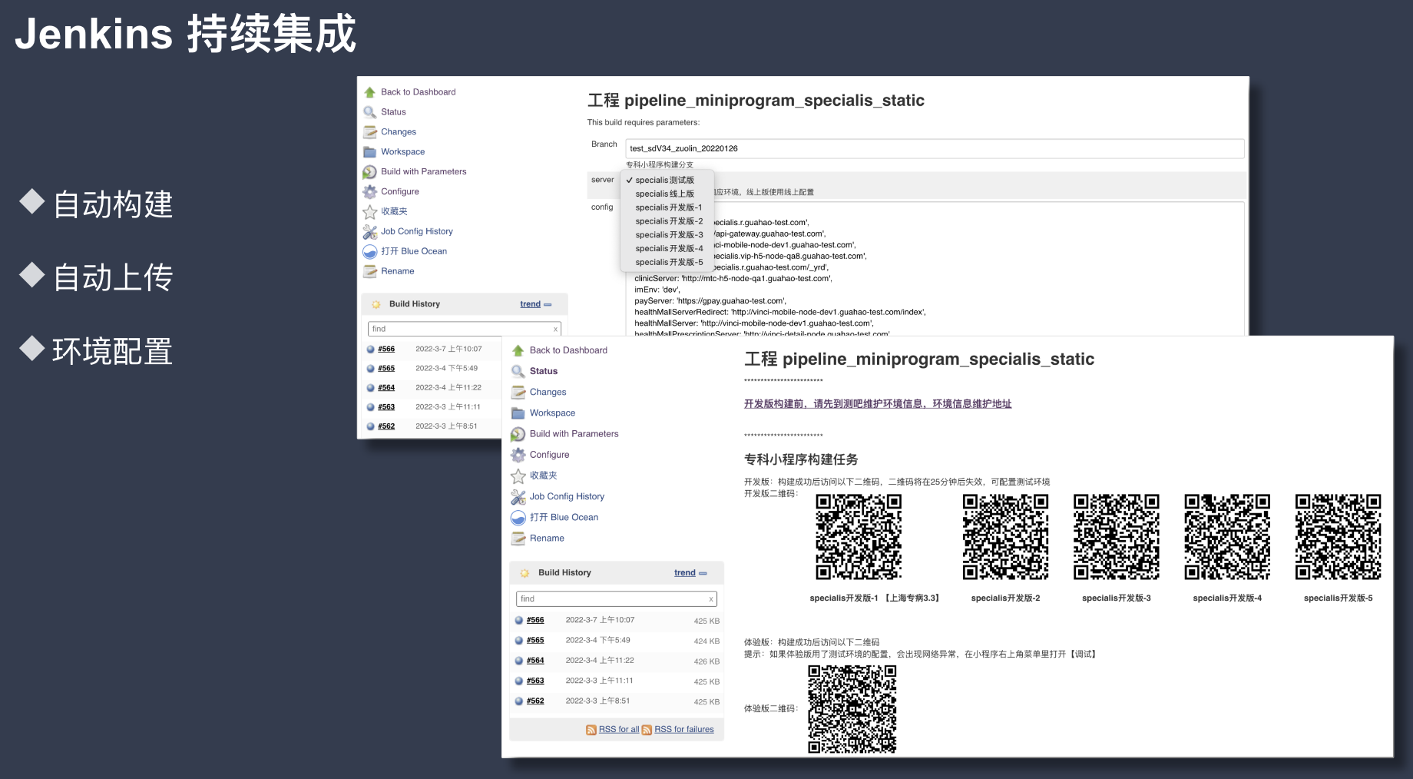
Task: Collapse Build History trend in front window
Action: point(703,573)
